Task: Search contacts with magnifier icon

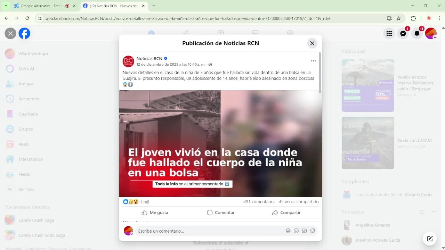Action: 421,212
